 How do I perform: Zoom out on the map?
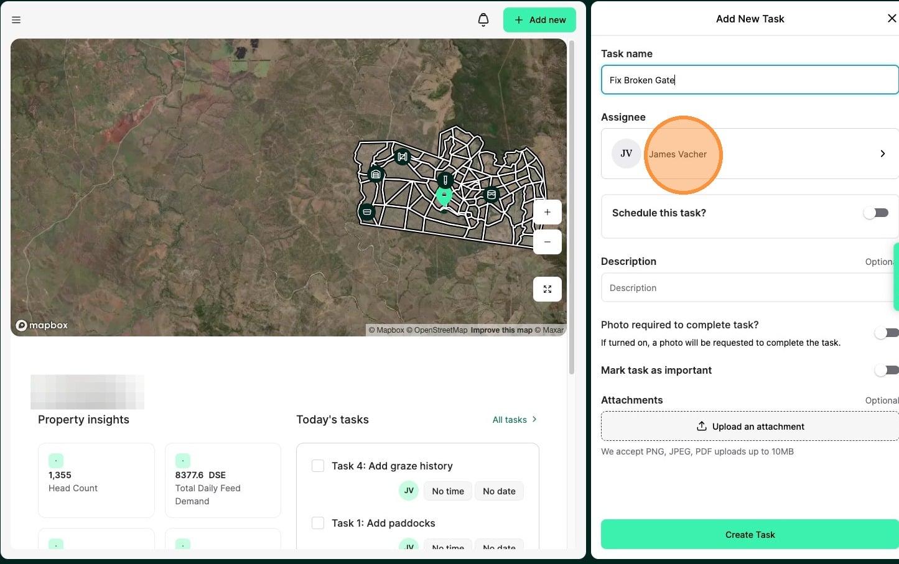[x=547, y=242]
